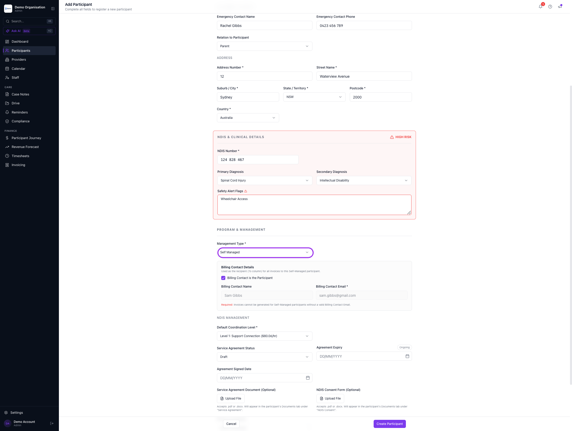
Task: Open the Country dropdown
Action: 248,118
